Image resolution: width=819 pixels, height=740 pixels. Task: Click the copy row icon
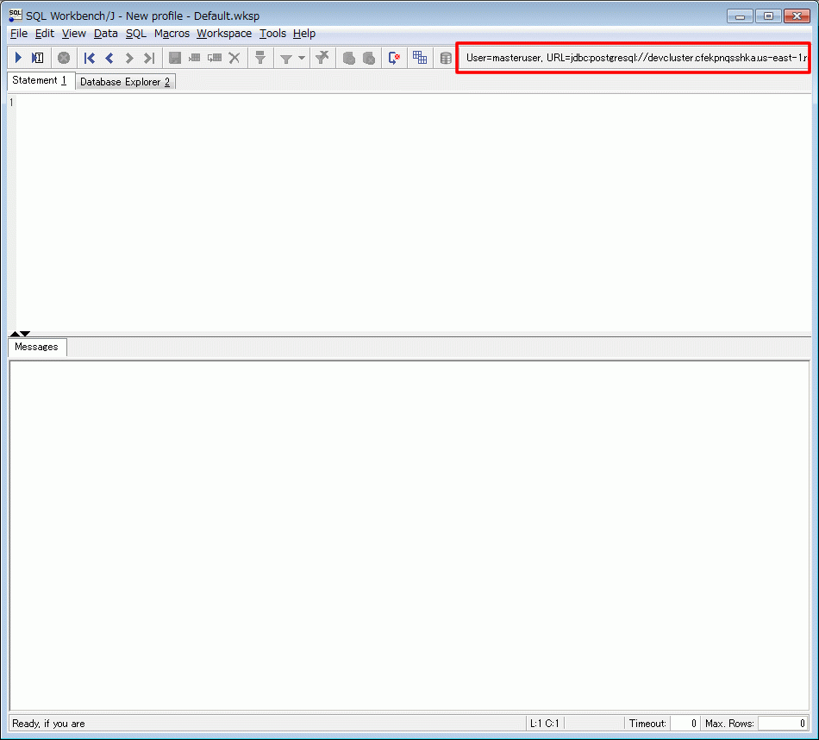(x=214, y=58)
